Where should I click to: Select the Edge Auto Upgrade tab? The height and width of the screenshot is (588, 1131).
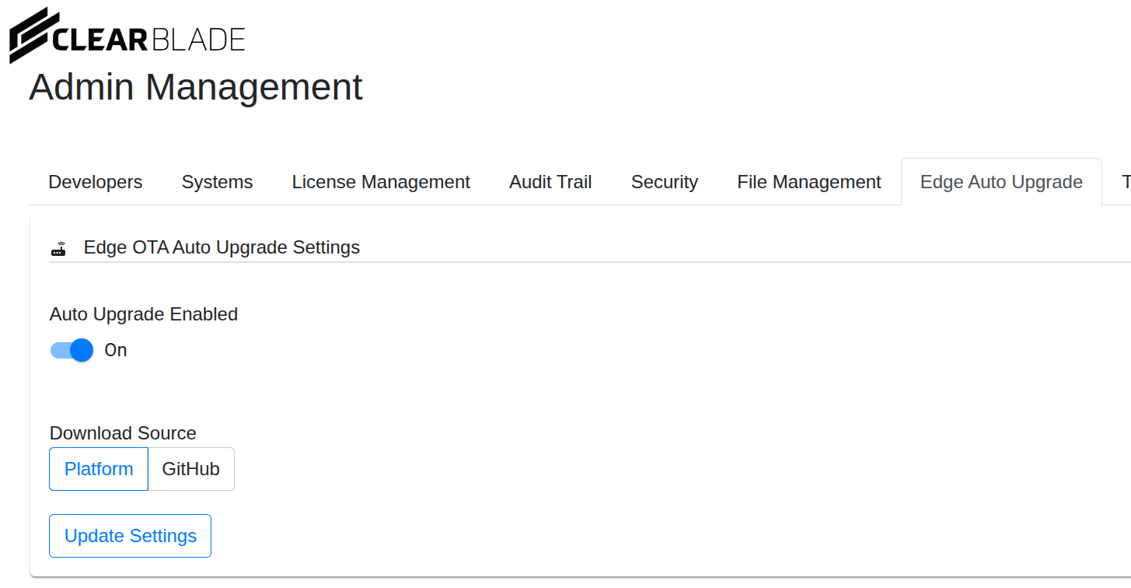coord(1001,182)
